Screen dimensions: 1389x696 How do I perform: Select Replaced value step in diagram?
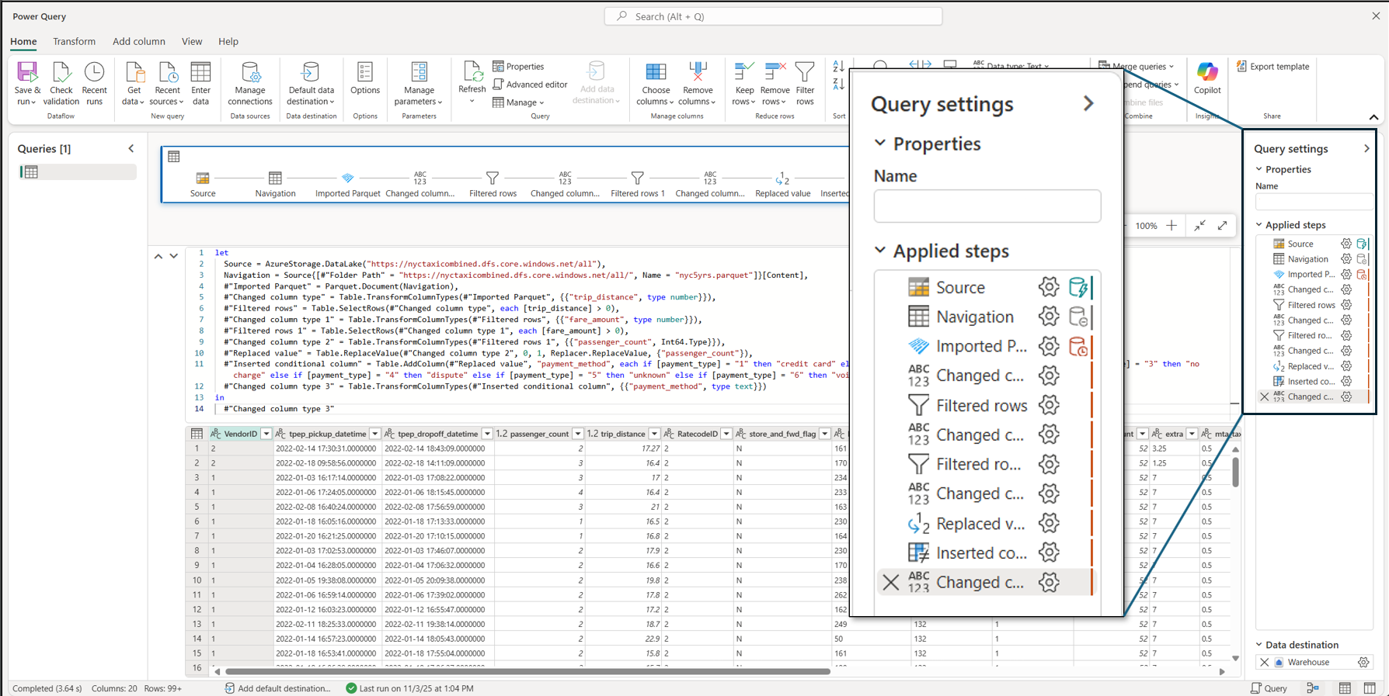782,185
